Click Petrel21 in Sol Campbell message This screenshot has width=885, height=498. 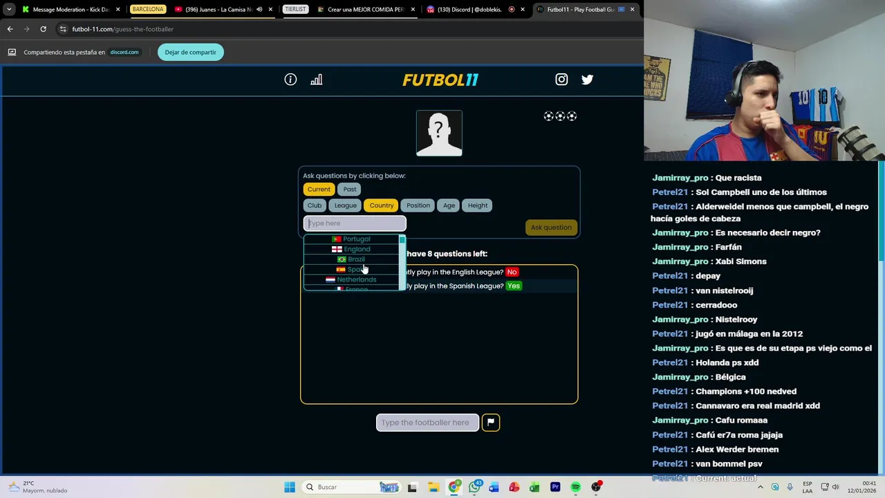[670, 192]
